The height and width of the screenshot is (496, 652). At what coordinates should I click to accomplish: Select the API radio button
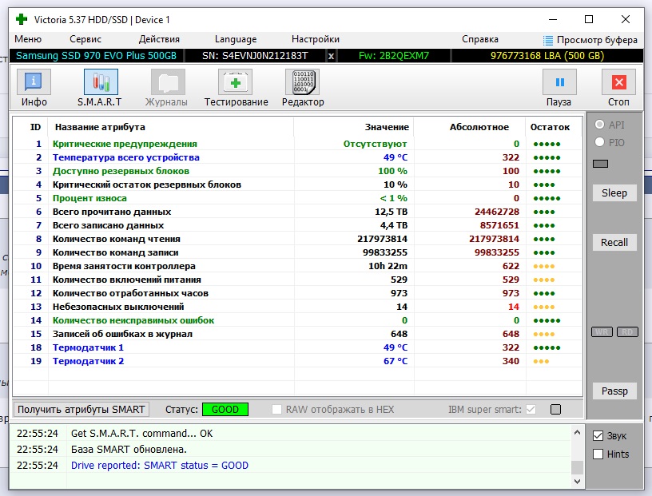pyautogui.click(x=599, y=125)
